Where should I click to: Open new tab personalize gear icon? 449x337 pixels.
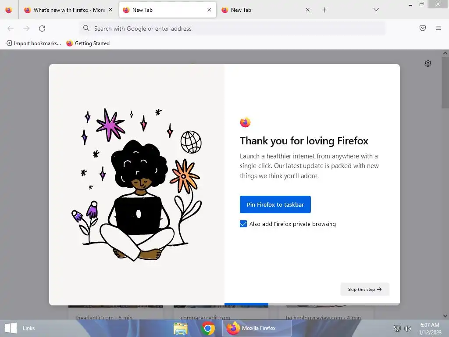click(x=428, y=63)
